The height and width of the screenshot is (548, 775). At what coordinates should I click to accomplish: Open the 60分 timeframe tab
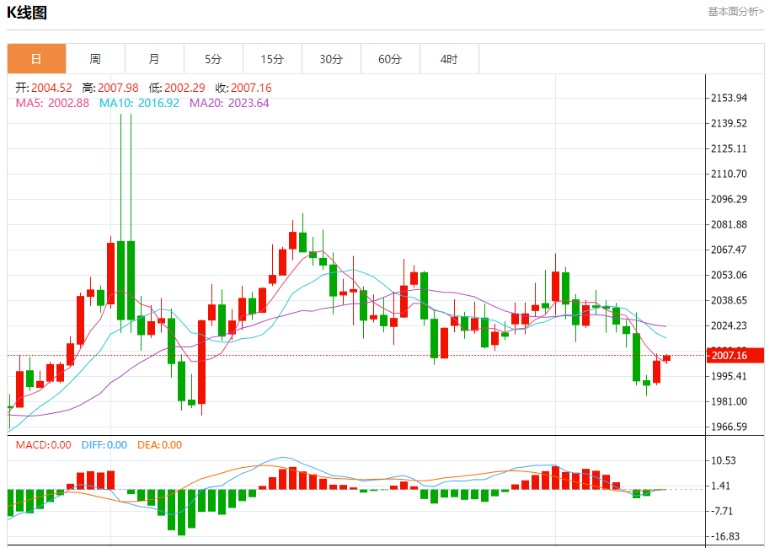pyautogui.click(x=390, y=59)
